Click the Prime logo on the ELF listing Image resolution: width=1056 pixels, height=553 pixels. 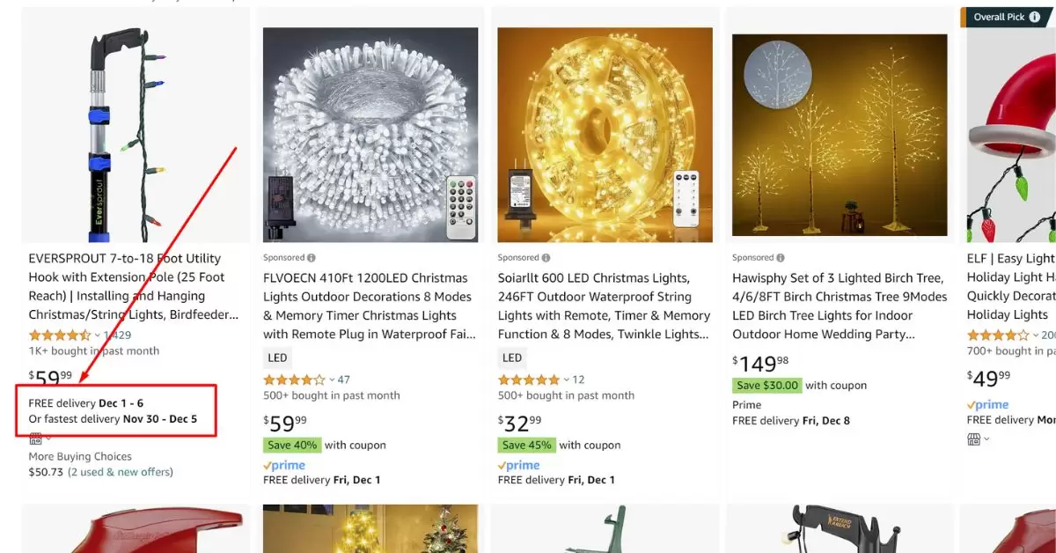click(987, 404)
